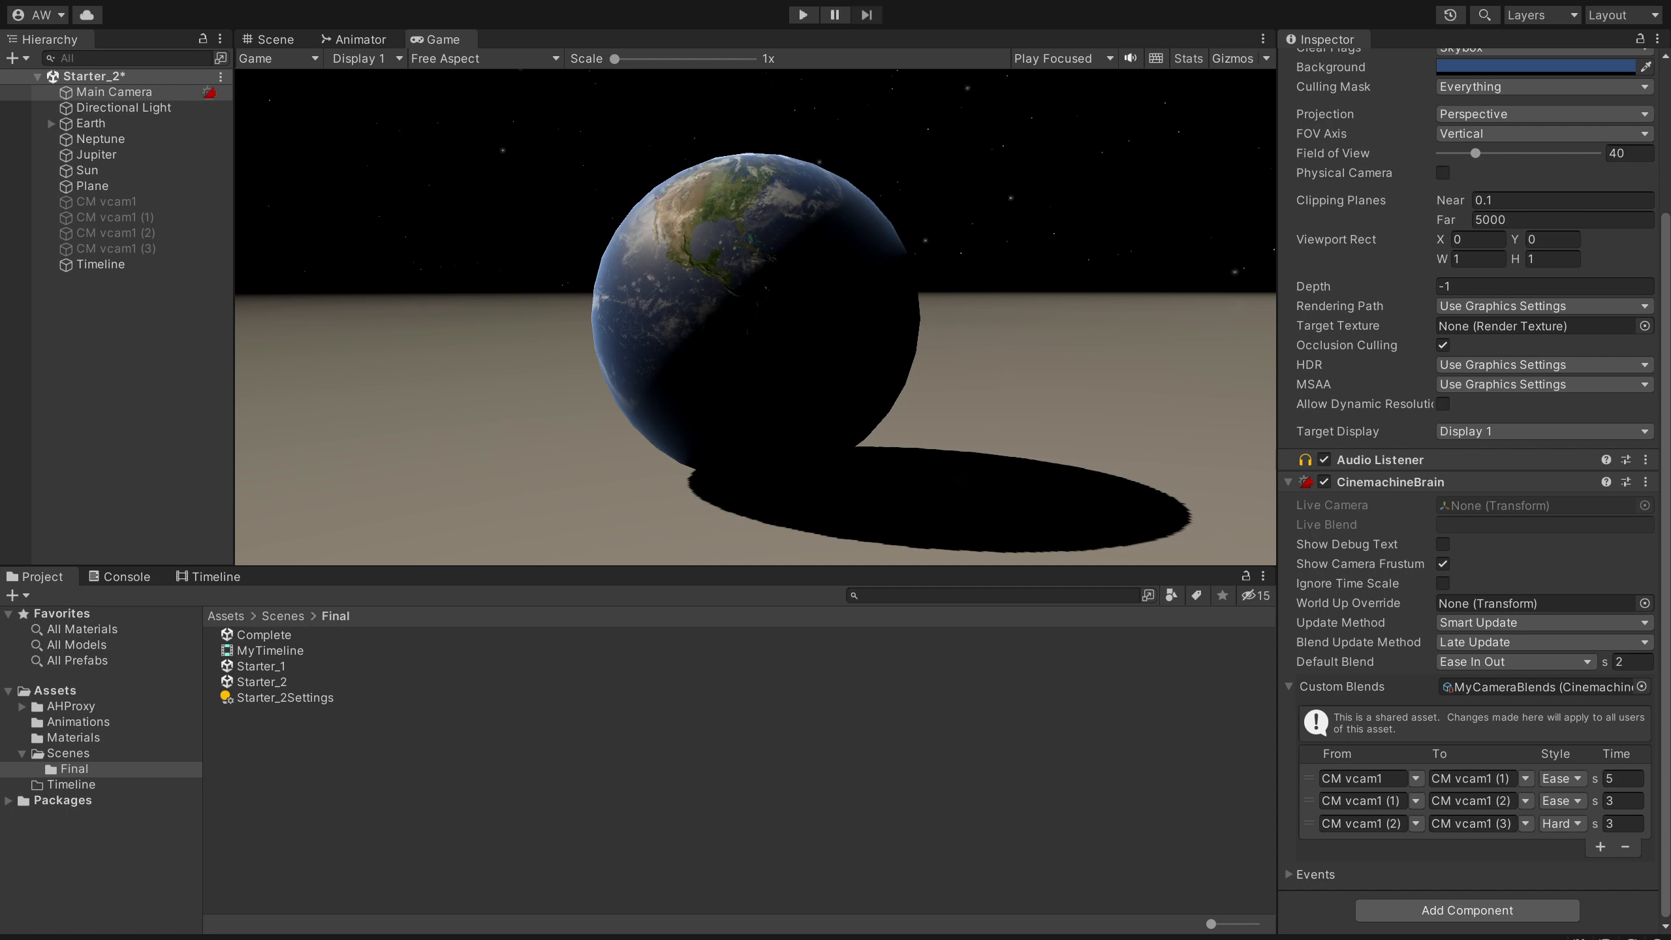The image size is (1671, 940).
Task: Open the Console tab
Action: point(119,576)
